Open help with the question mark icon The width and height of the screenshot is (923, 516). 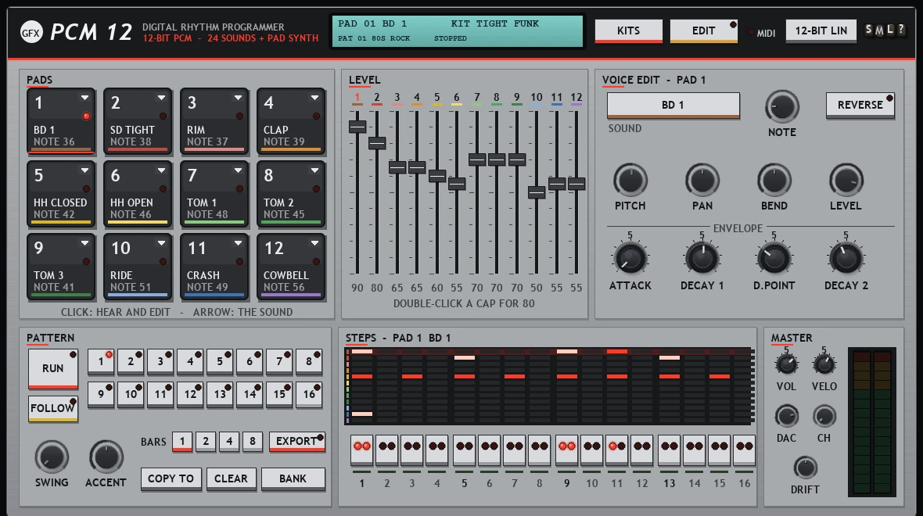(x=900, y=30)
